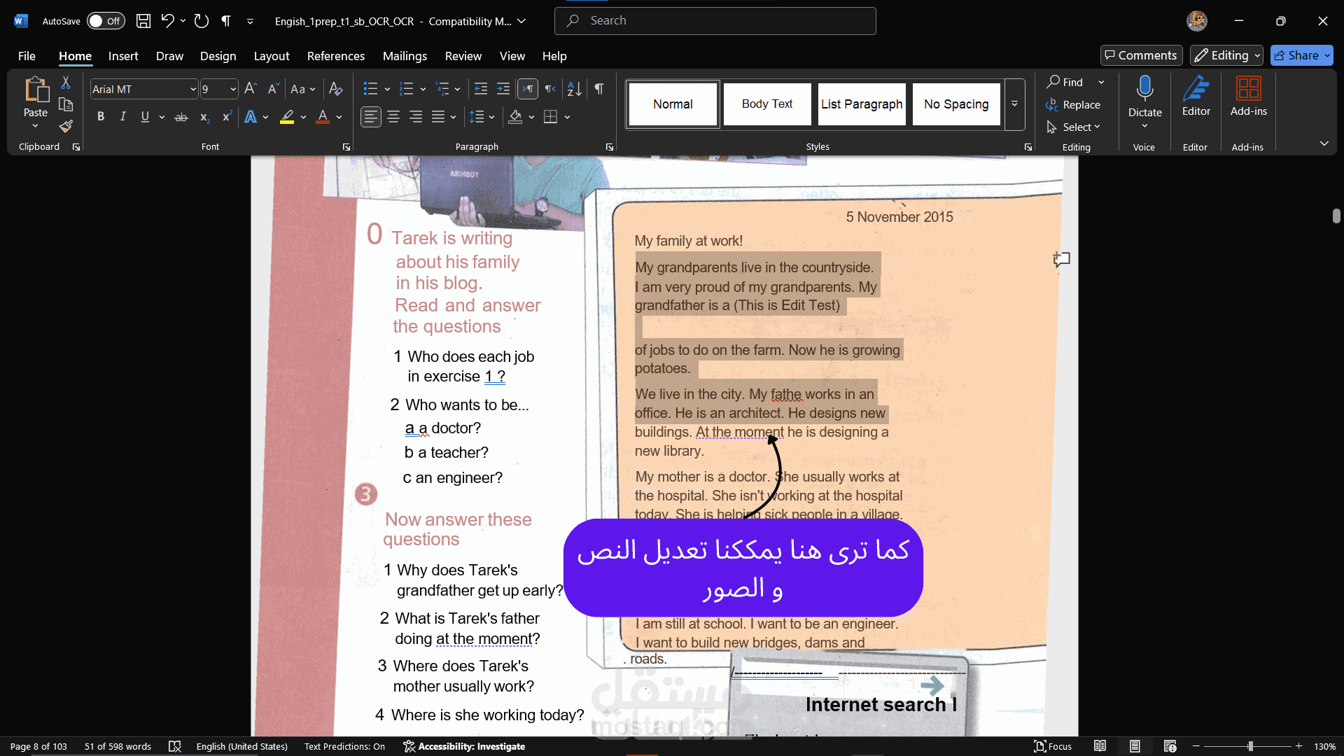The image size is (1344, 756).
Task: Open the References tab
Action: (335, 56)
